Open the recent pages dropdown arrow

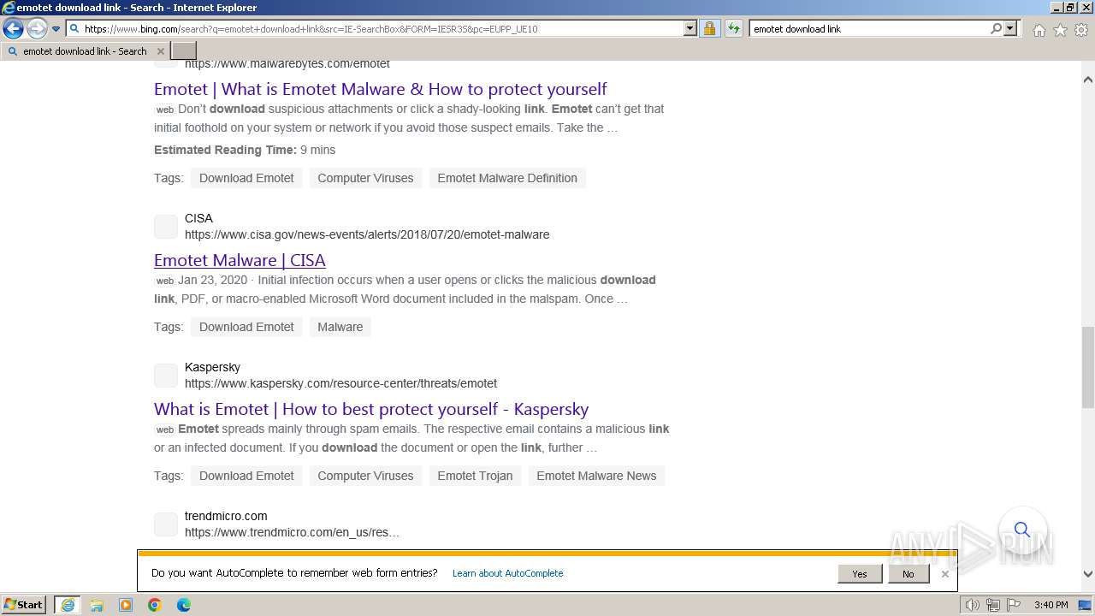(56, 29)
